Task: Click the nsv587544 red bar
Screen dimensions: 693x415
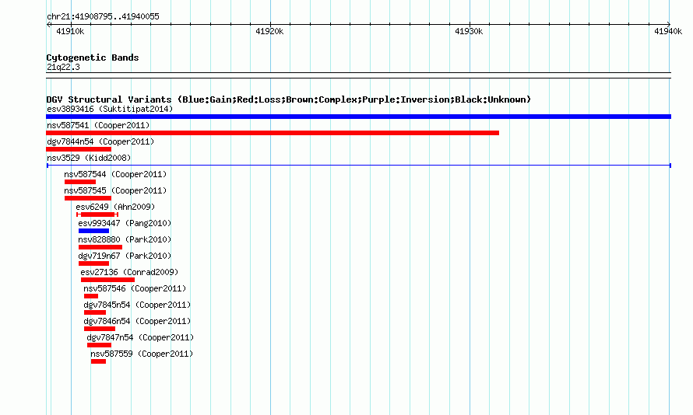Action: tap(80, 182)
